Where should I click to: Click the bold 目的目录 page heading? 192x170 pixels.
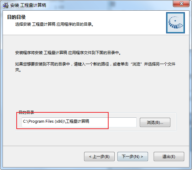tap(16, 17)
